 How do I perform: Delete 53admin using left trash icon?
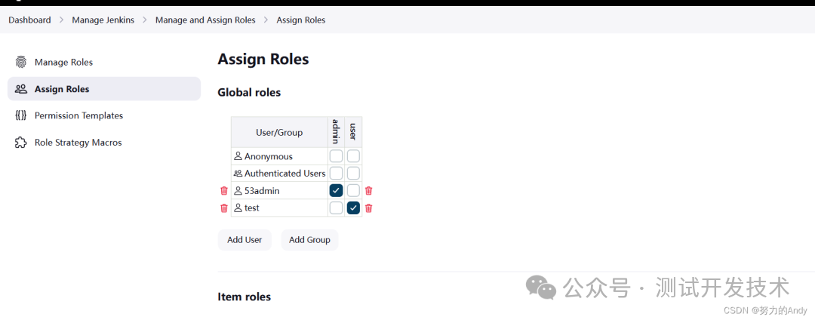pos(224,191)
